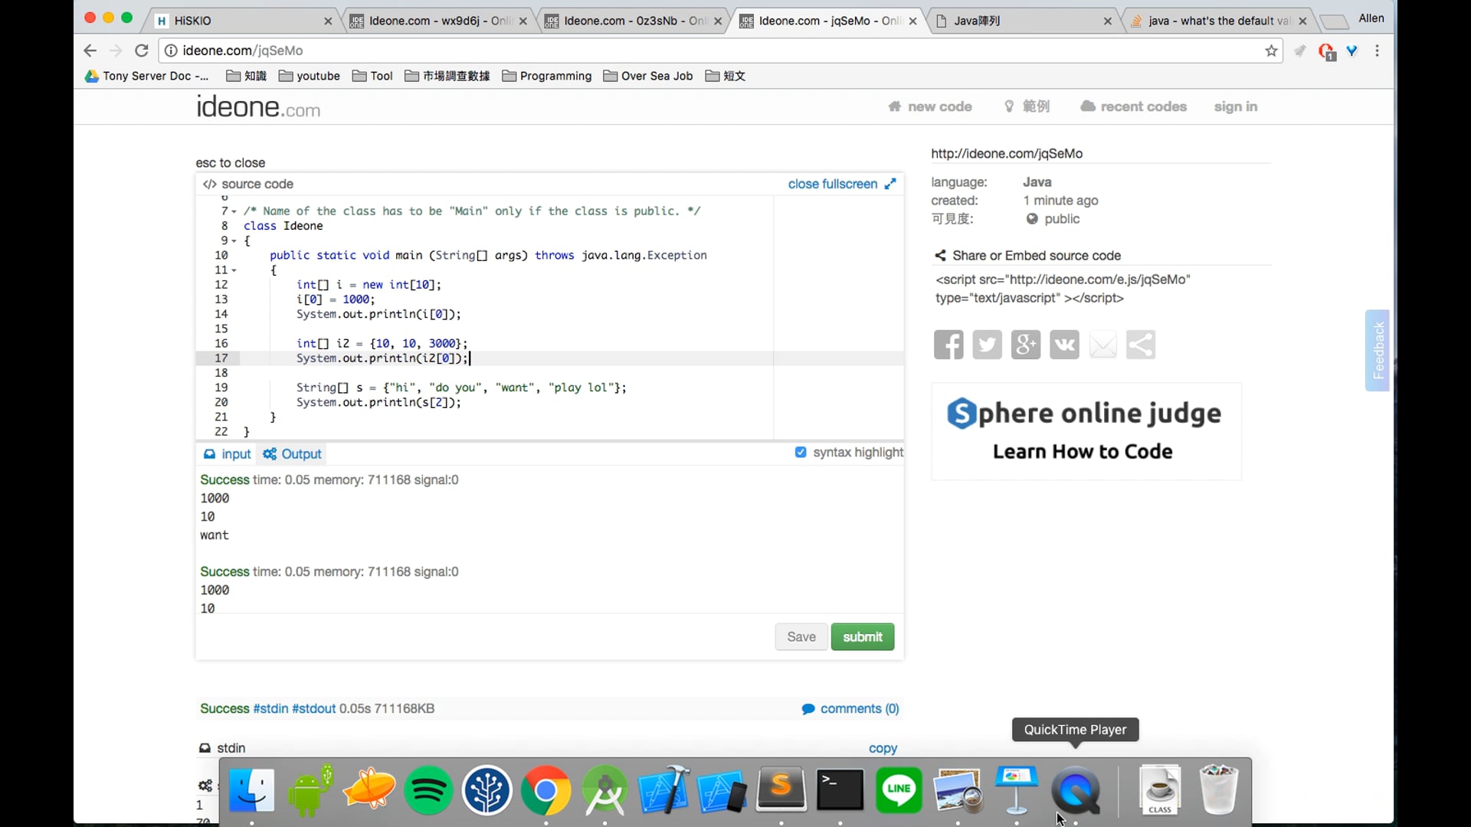Bookmark page with star icon

click(1271, 51)
